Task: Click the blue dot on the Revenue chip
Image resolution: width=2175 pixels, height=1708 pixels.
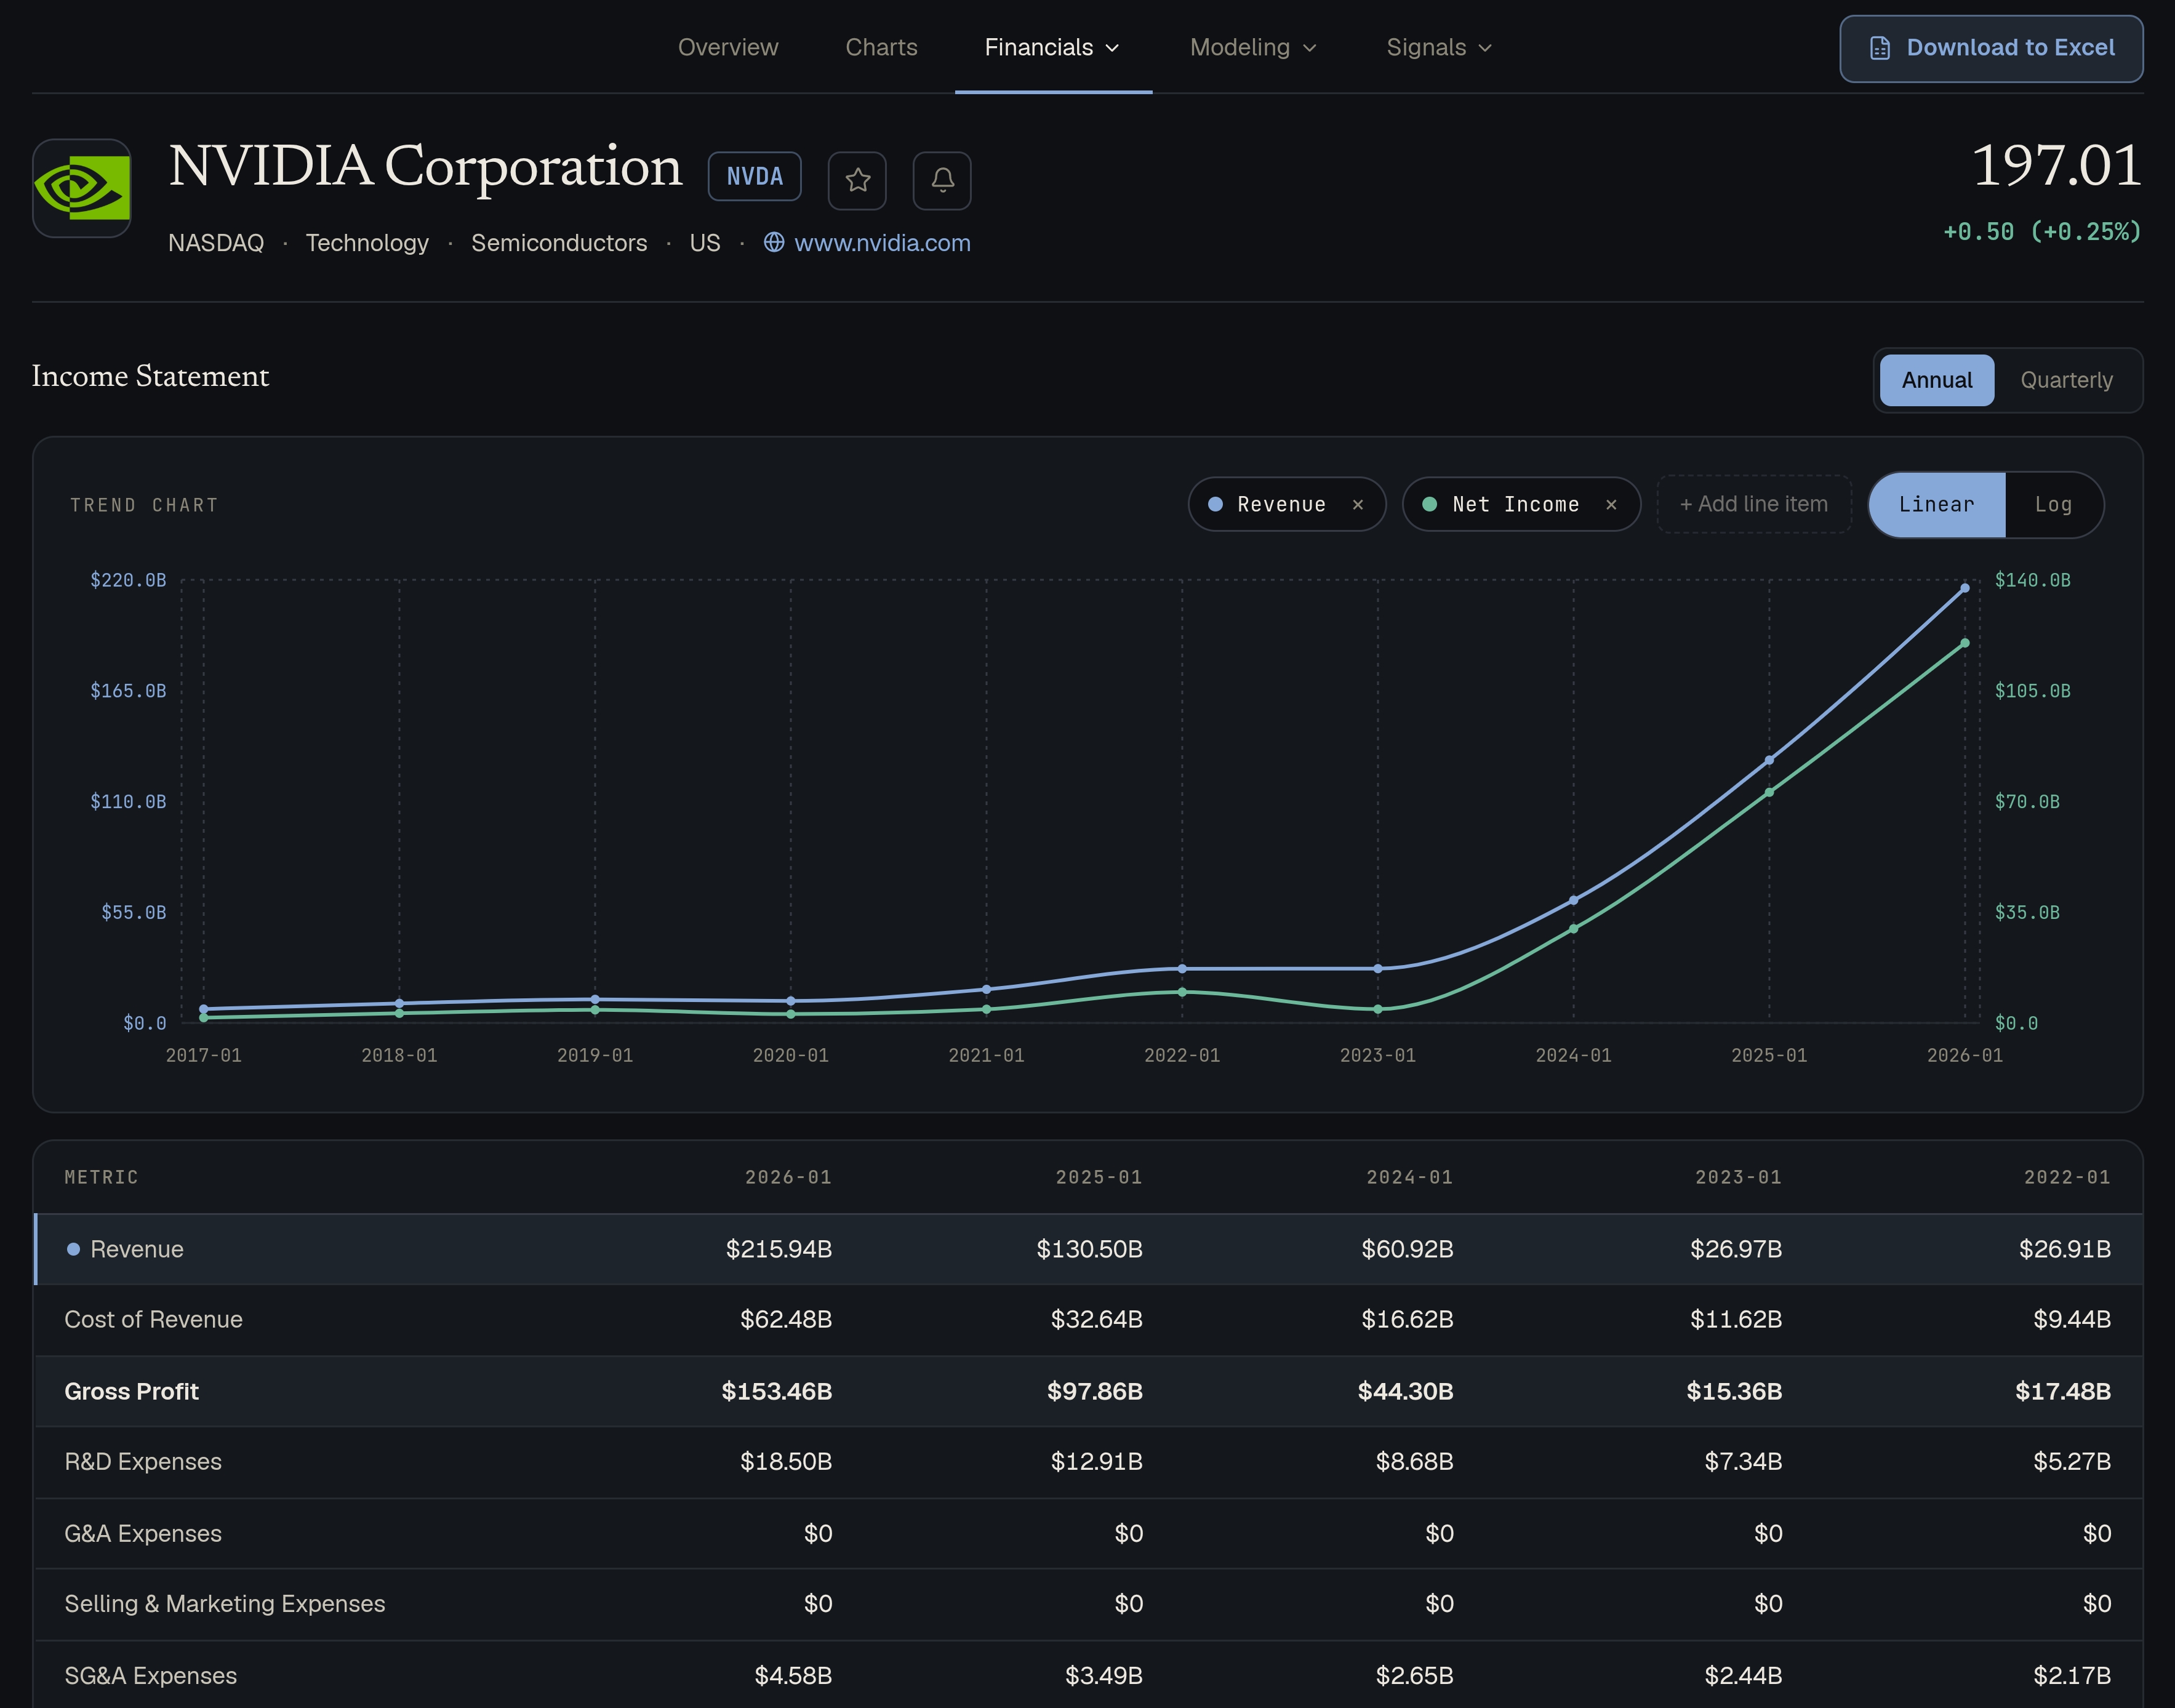Action: [x=1215, y=505]
